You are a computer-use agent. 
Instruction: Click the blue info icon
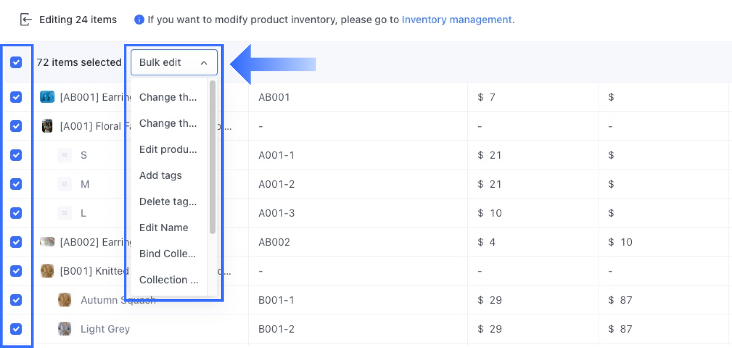(x=139, y=20)
